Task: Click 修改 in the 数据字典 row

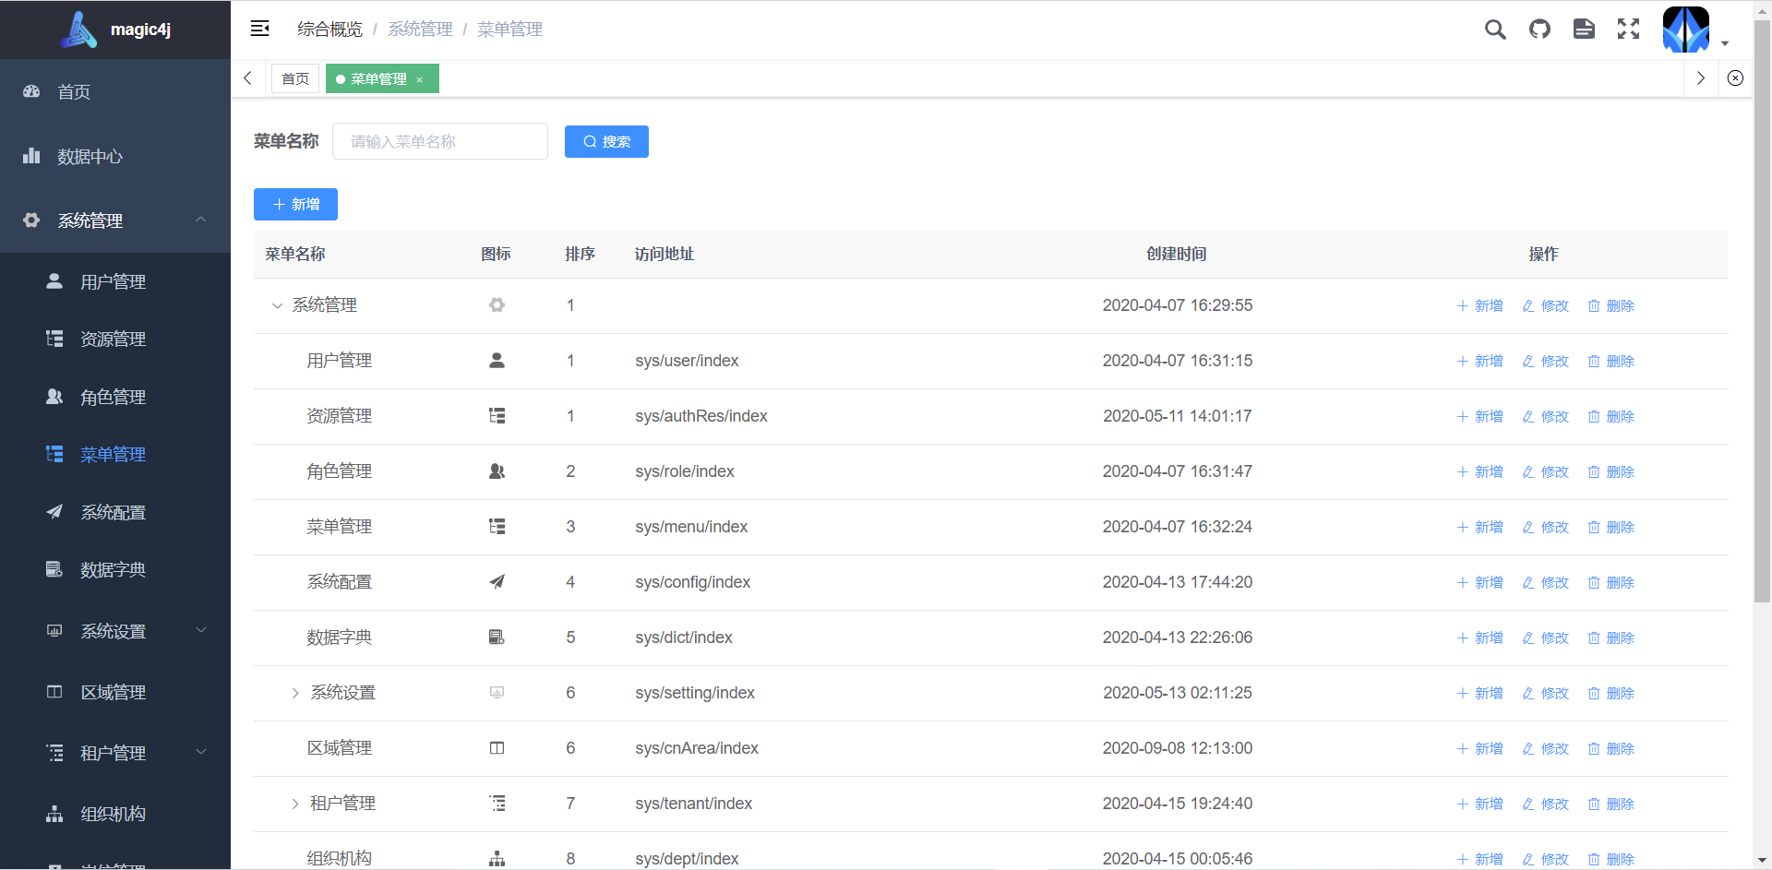Action: pyautogui.click(x=1546, y=638)
